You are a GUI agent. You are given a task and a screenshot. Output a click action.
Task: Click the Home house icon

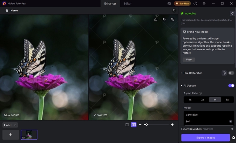7,10
